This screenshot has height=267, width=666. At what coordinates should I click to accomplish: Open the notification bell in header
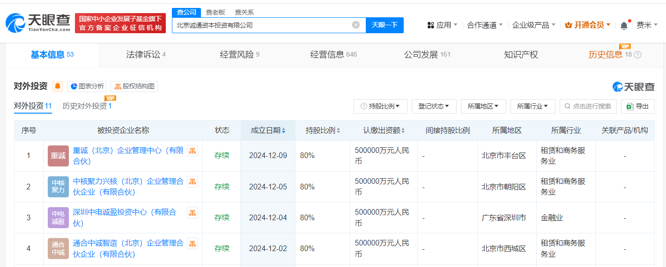click(624, 25)
